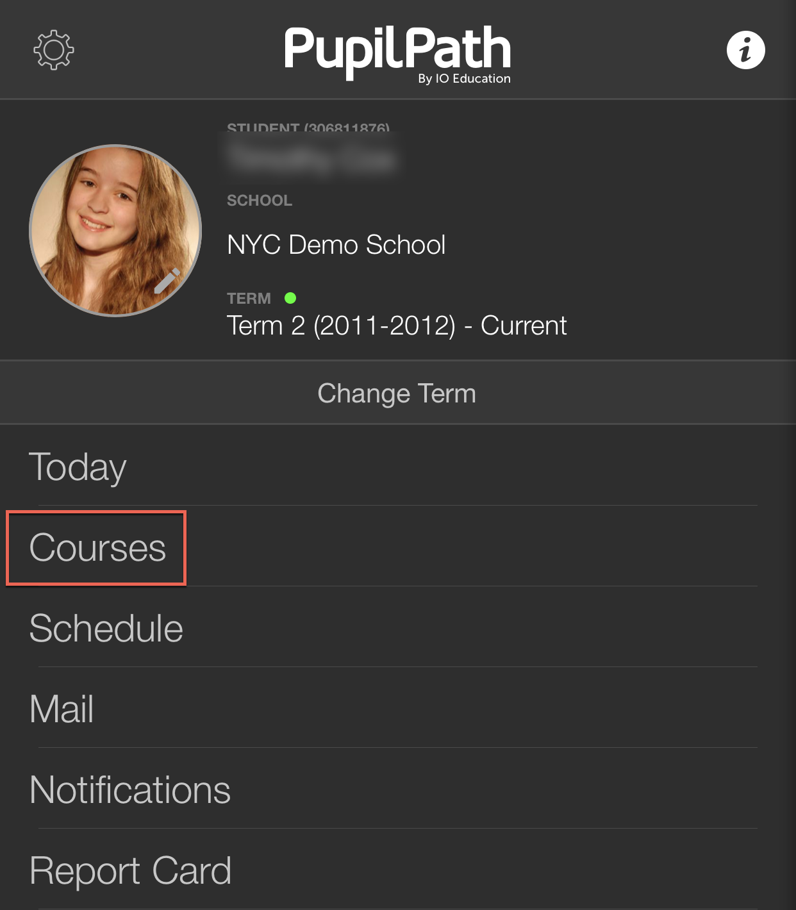This screenshot has height=910, width=796.
Task: Click the By IO Education tagline
Action: coord(465,79)
